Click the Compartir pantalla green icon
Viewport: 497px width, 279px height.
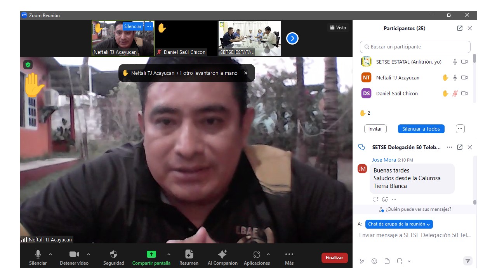tap(151, 255)
